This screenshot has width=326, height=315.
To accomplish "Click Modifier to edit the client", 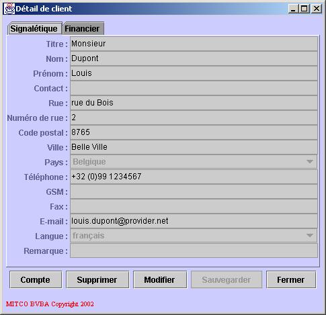I will (160, 279).
